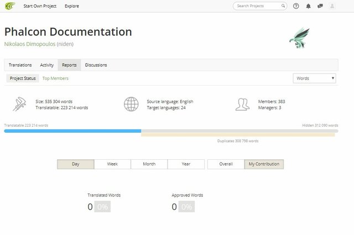Click the members people icon
Viewport: 354px width, 235px height.
click(x=242, y=104)
